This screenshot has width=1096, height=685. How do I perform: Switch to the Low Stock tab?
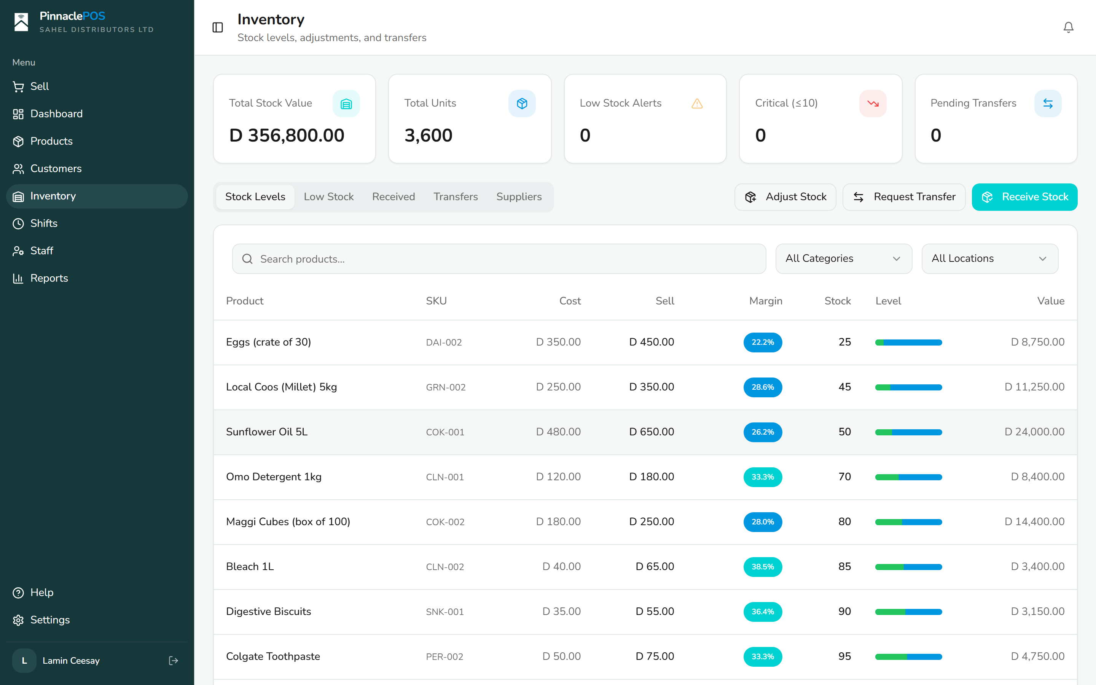pos(328,197)
